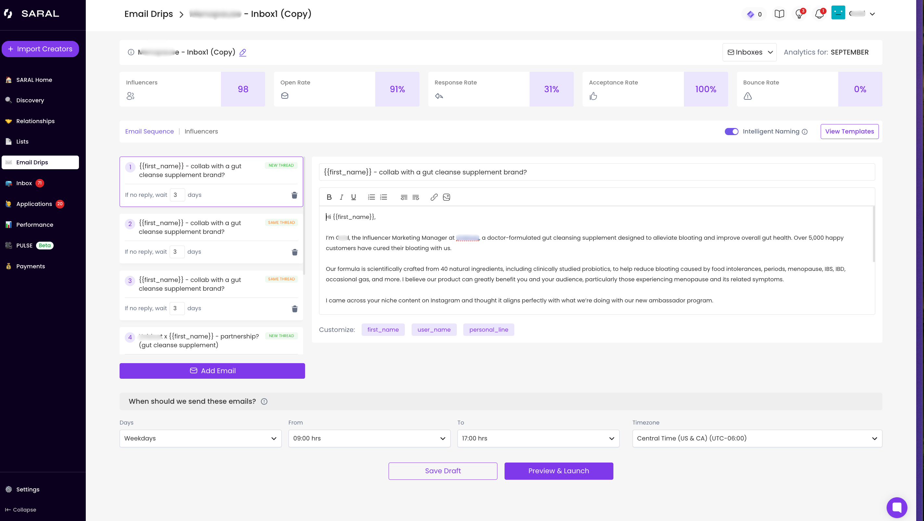Open the From time dropdown 09:00 hrs
The height and width of the screenshot is (521, 924).
pos(369,438)
